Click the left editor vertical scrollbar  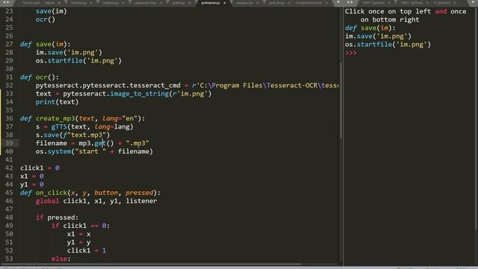(341, 101)
